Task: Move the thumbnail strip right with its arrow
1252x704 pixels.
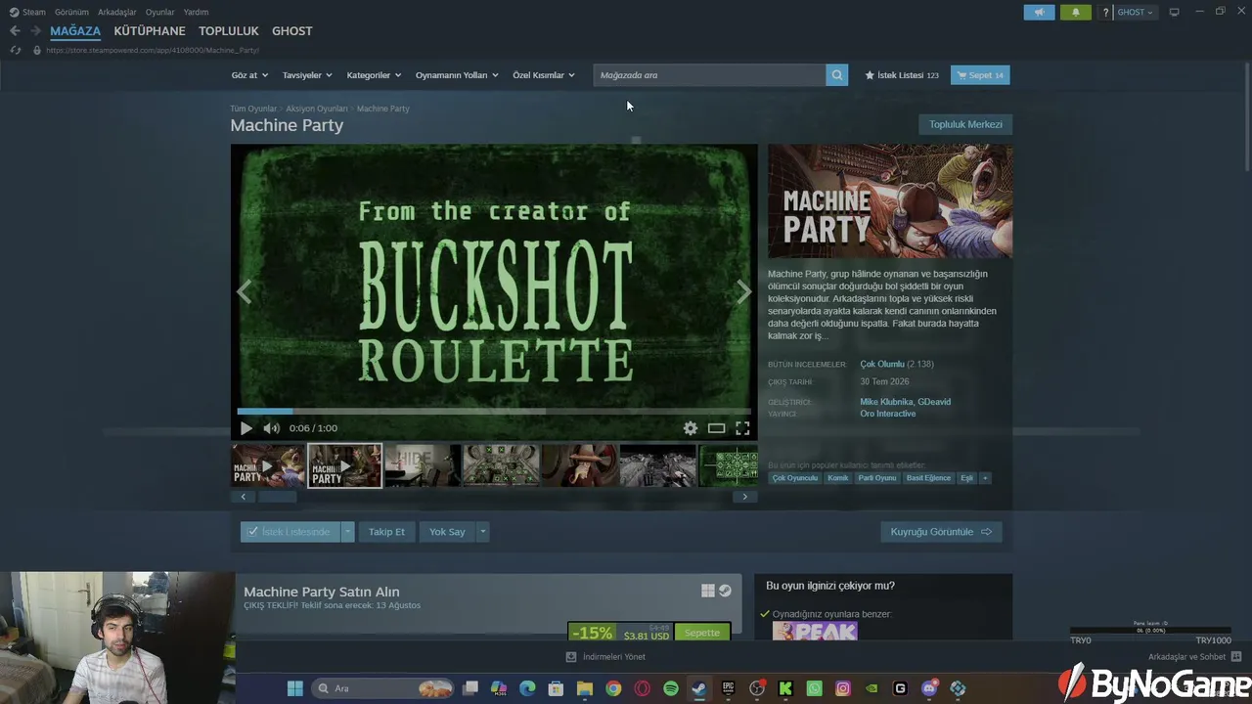Action: pyautogui.click(x=744, y=497)
